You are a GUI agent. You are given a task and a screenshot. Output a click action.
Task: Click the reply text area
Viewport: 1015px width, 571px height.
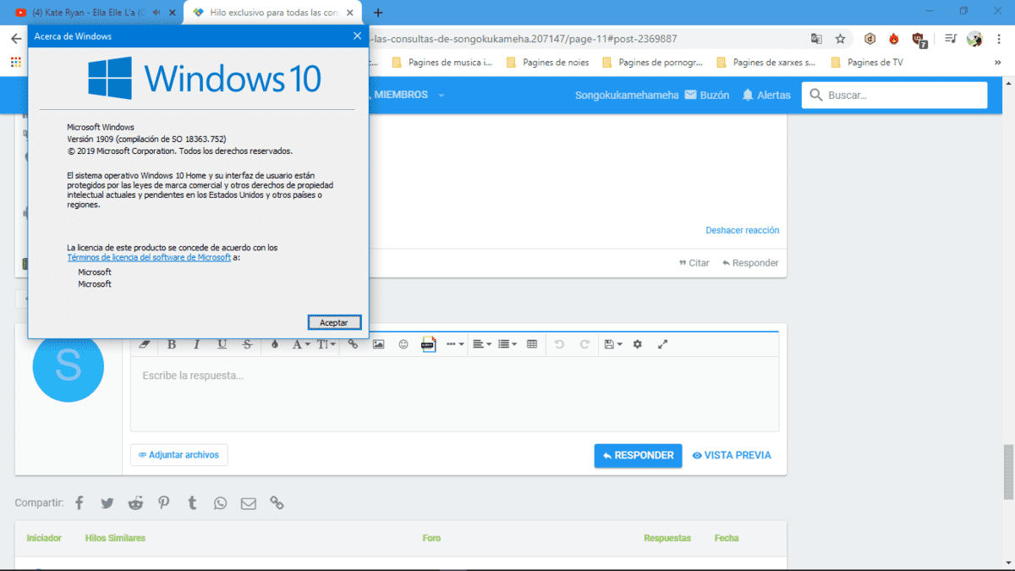(454, 394)
